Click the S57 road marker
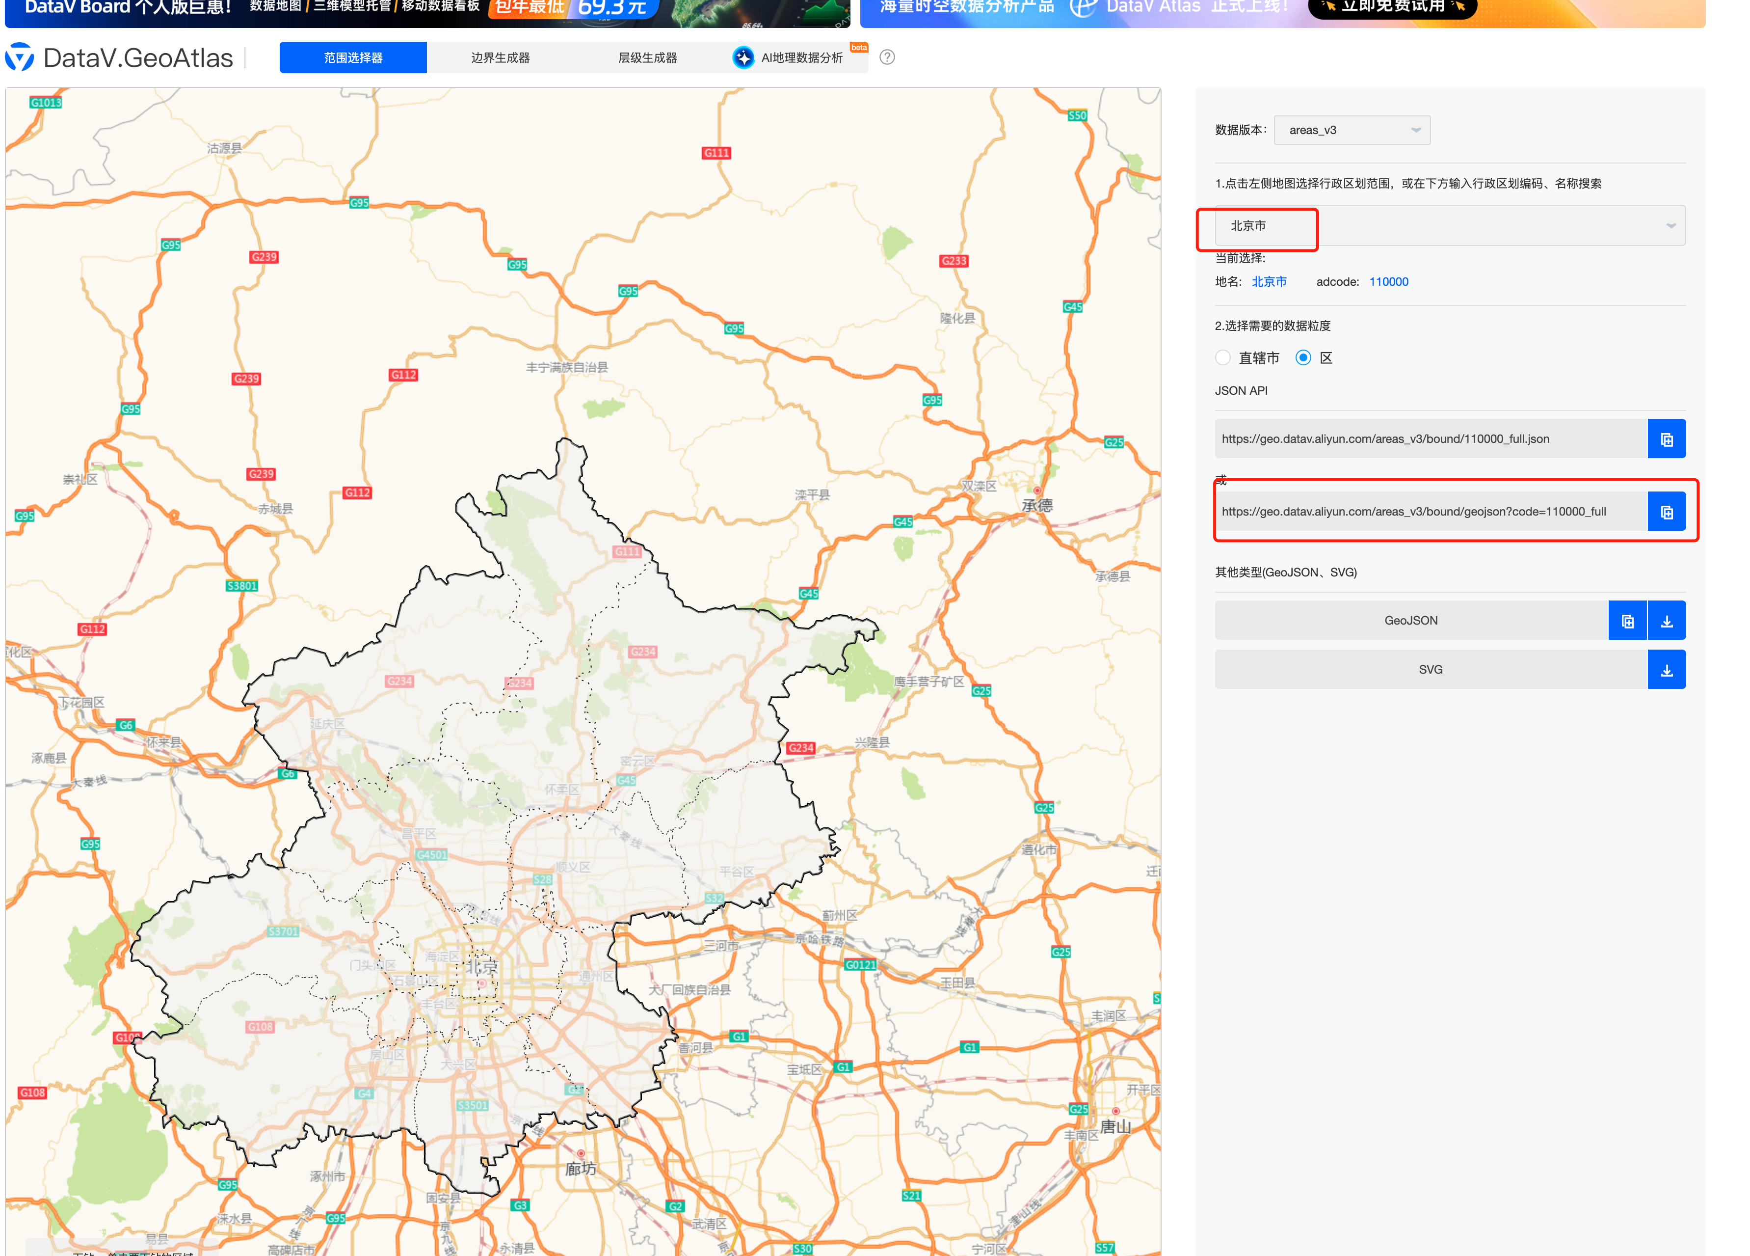 coord(1105,1248)
